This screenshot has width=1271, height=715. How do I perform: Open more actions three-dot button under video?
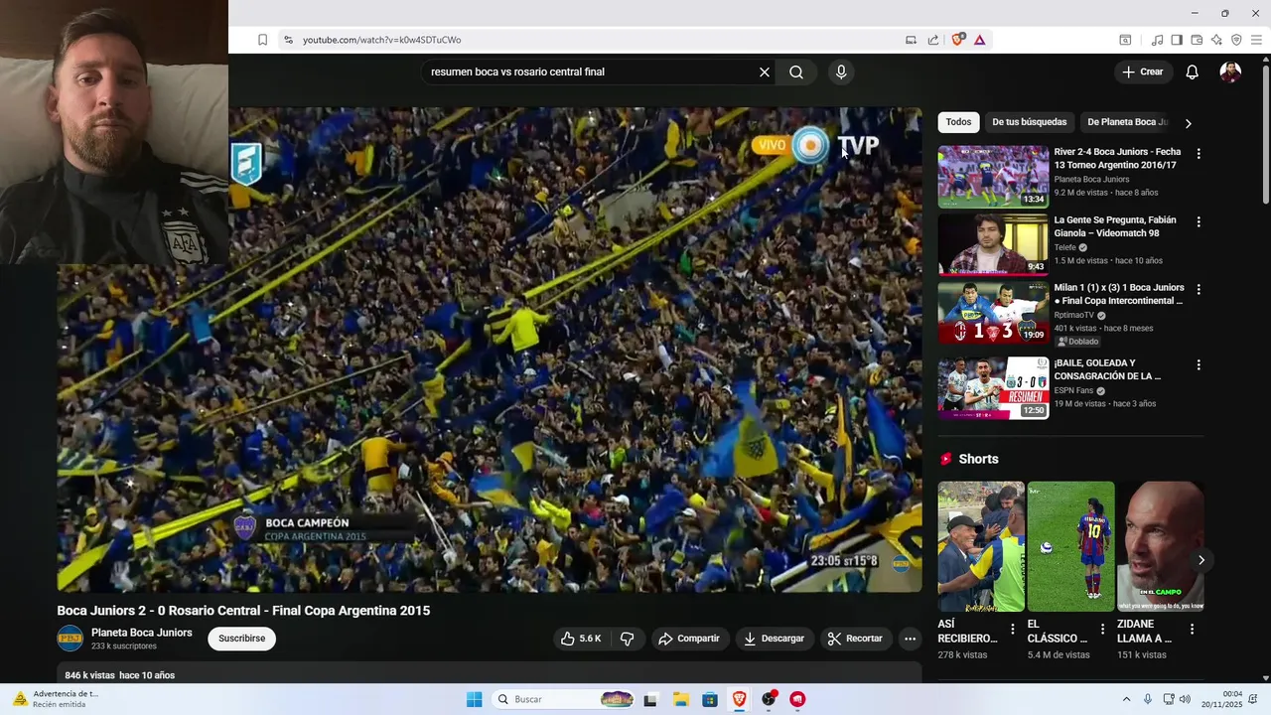coord(910,639)
